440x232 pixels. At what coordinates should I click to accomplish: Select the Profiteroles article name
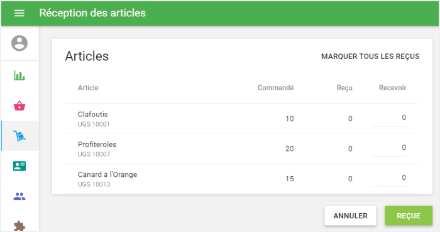coord(97,144)
